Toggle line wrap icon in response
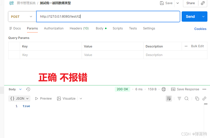The height and width of the screenshot is (138, 210). point(169,99)
